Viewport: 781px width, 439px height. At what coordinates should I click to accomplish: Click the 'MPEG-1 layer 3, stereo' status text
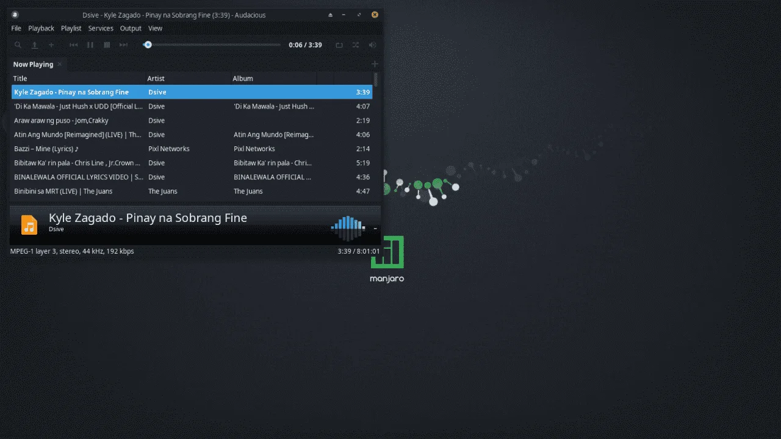click(72, 251)
